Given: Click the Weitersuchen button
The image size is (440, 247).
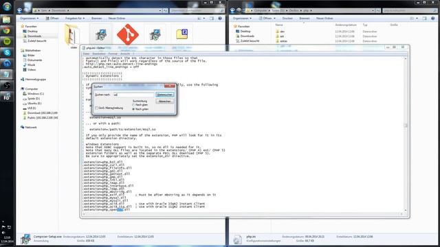Looking at the screenshot, I should pyautogui.click(x=165, y=95).
